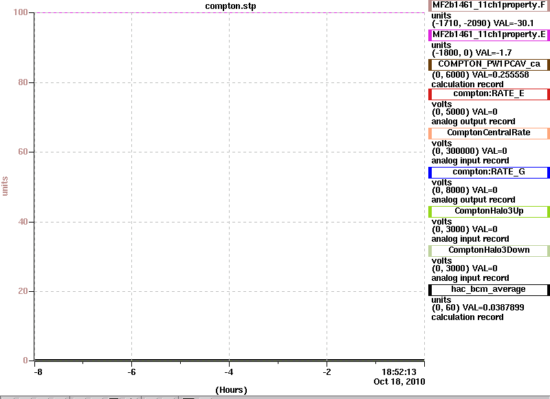The width and height of the screenshot is (550, 399).
Task: Activate the ComptonHalo3Up legend entry
Action: coord(489,212)
